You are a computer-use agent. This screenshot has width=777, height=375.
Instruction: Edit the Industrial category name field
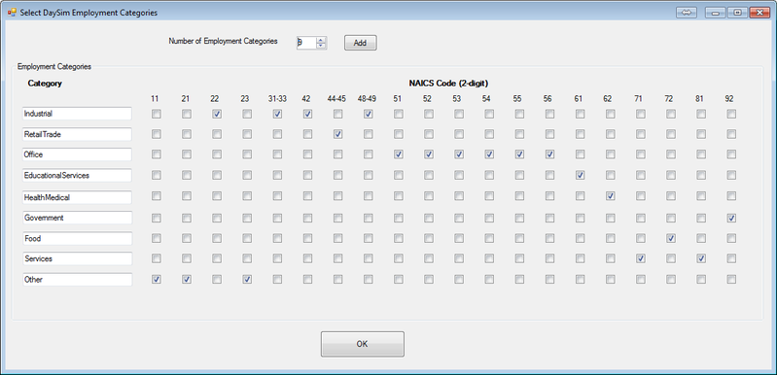tap(77, 114)
